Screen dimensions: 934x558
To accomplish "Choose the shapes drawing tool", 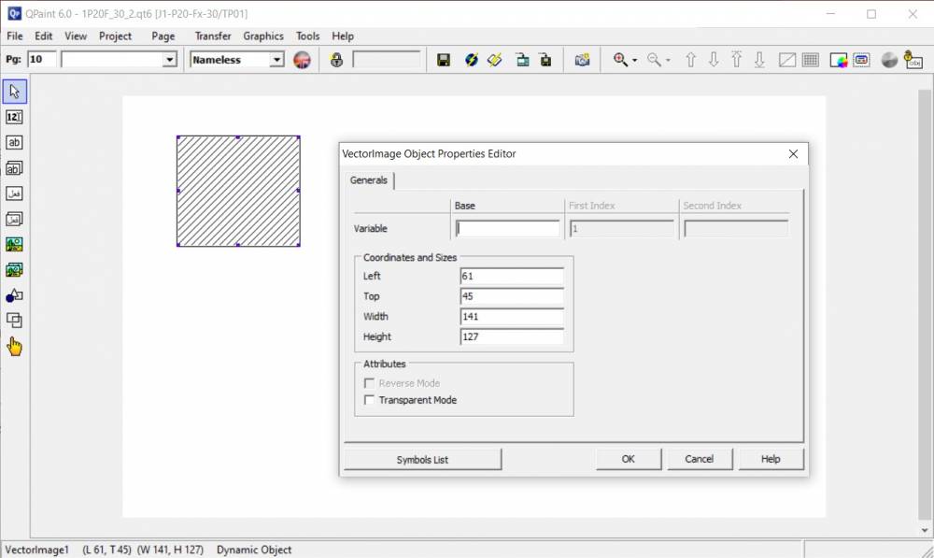I will [14, 295].
